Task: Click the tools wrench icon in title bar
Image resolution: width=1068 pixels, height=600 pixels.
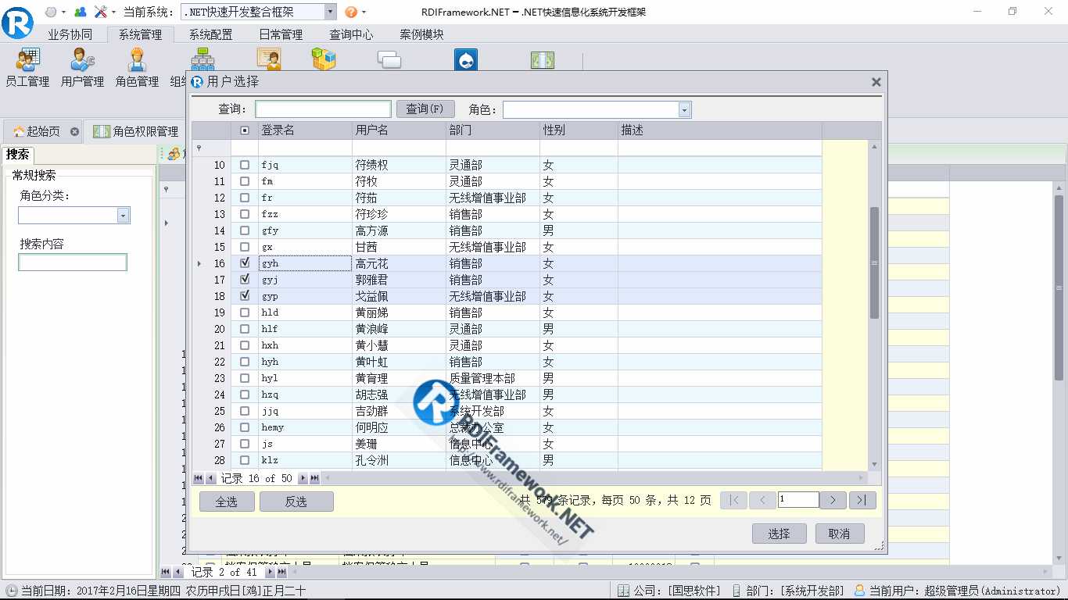Action: [101, 12]
